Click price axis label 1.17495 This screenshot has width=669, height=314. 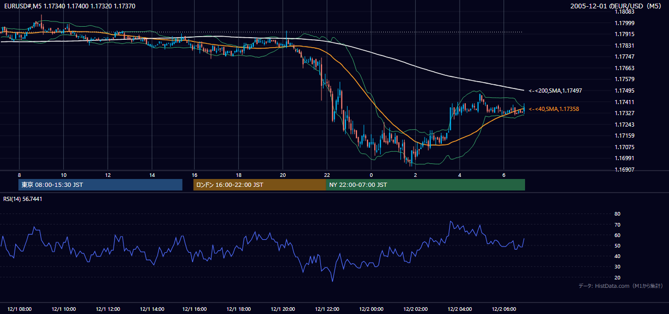tap(624, 91)
